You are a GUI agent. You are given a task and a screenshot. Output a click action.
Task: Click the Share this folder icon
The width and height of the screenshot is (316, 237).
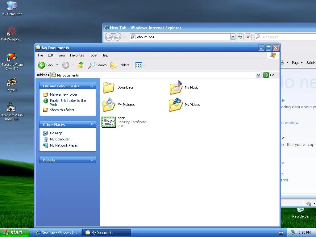click(x=46, y=110)
